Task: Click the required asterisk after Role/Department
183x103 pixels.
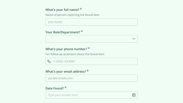Action: point(82,31)
